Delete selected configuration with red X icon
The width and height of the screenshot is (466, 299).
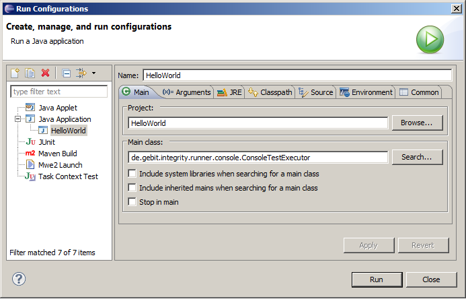click(x=46, y=73)
